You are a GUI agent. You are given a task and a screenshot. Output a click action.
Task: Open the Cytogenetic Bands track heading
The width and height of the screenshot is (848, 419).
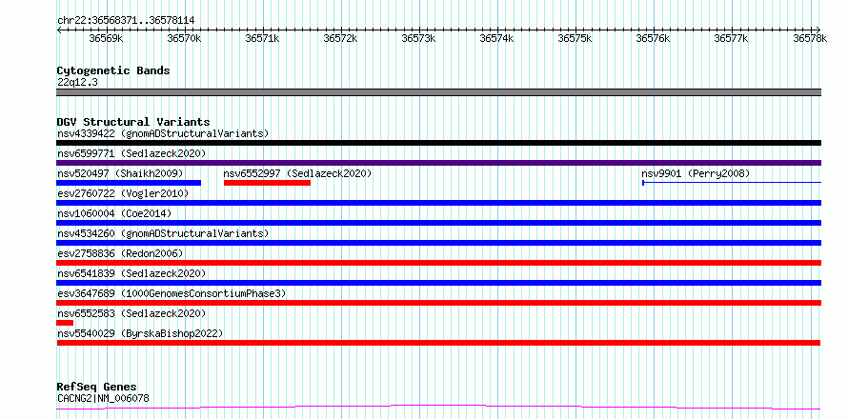pos(113,70)
